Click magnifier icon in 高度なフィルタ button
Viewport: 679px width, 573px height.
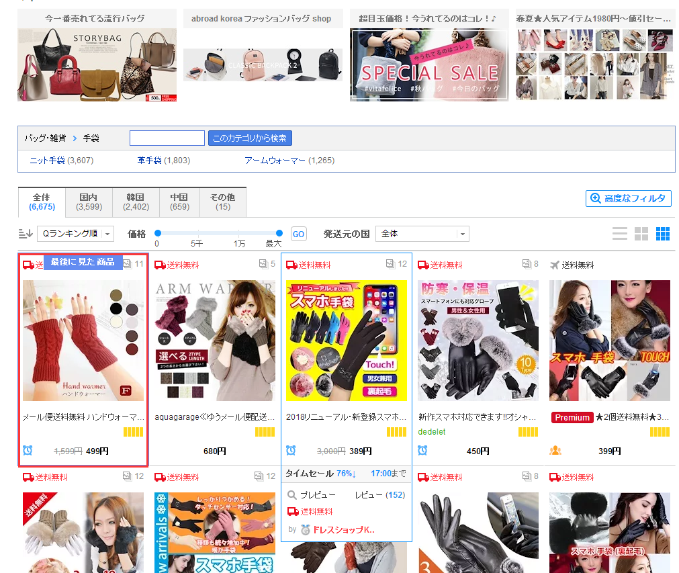(x=596, y=198)
